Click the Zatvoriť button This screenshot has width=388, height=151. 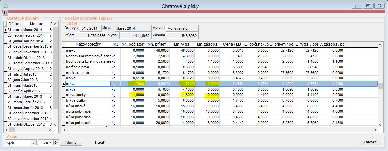(x=370, y=143)
